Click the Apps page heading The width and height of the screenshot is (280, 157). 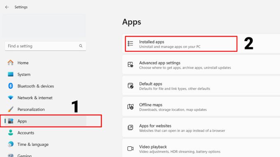pos(132,22)
